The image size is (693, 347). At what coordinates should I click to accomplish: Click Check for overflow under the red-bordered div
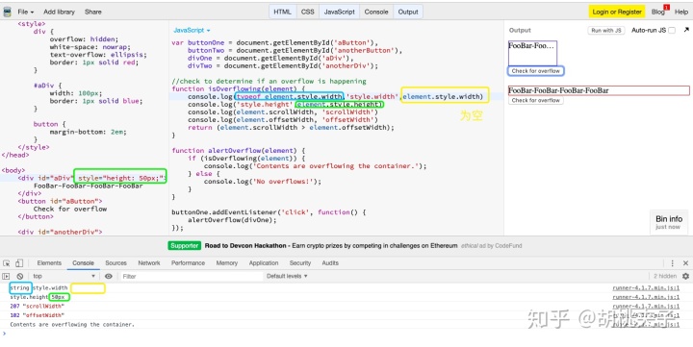click(x=536, y=100)
